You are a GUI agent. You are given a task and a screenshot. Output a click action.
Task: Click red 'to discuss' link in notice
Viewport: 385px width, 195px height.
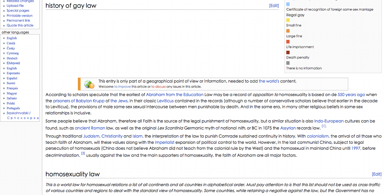pyautogui.click(x=158, y=87)
